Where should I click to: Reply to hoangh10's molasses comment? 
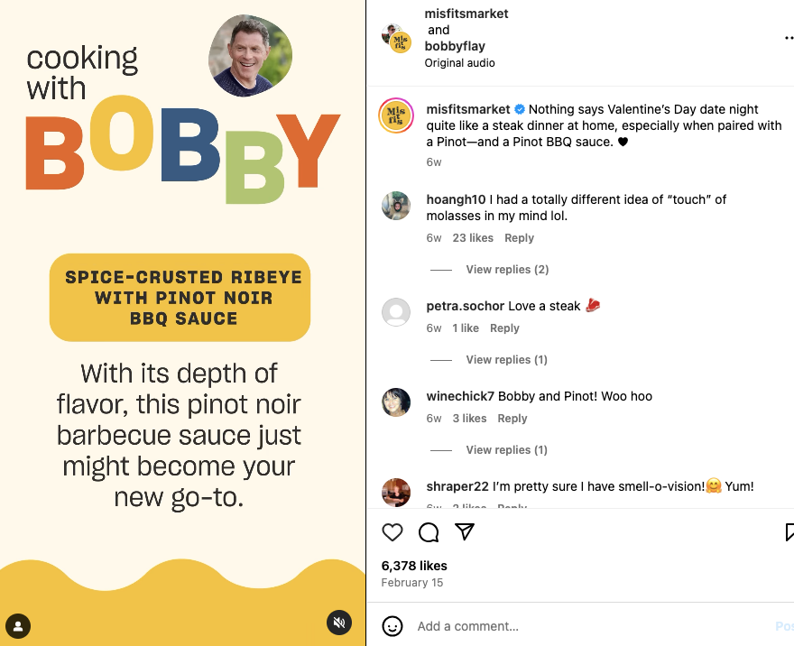519,238
